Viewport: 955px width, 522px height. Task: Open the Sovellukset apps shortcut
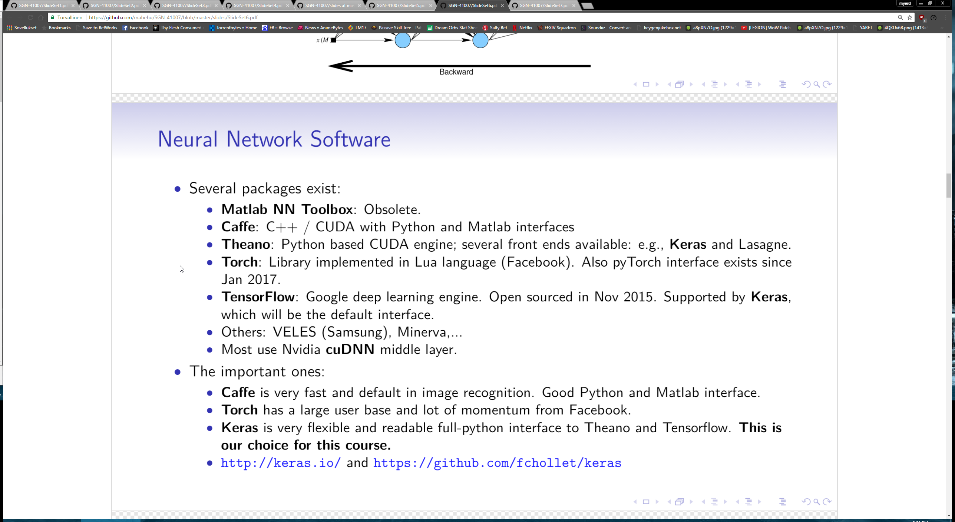pos(22,28)
